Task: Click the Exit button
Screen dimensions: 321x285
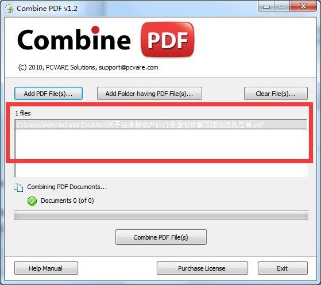Action: pyautogui.click(x=283, y=268)
